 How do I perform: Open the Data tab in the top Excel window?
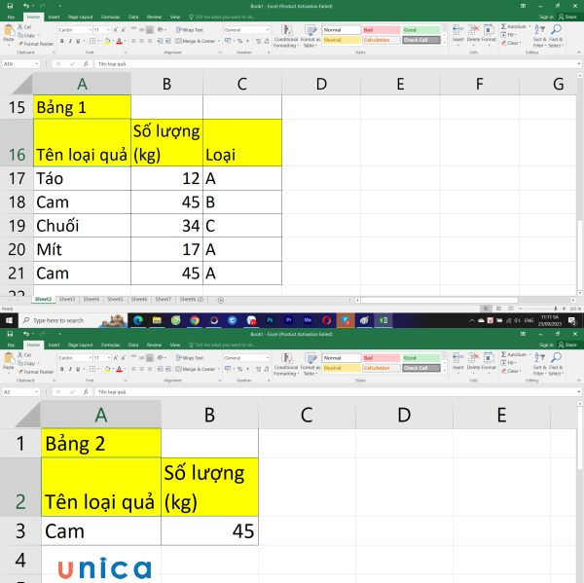coord(133,17)
